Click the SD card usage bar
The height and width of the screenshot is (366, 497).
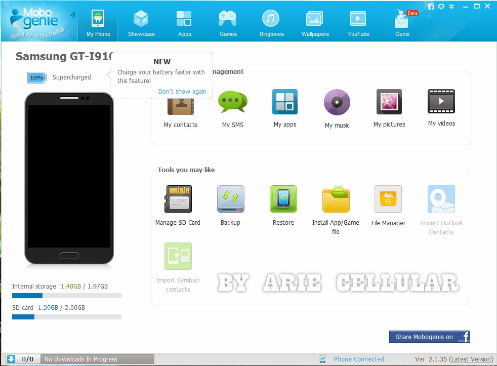coord(67,317)
